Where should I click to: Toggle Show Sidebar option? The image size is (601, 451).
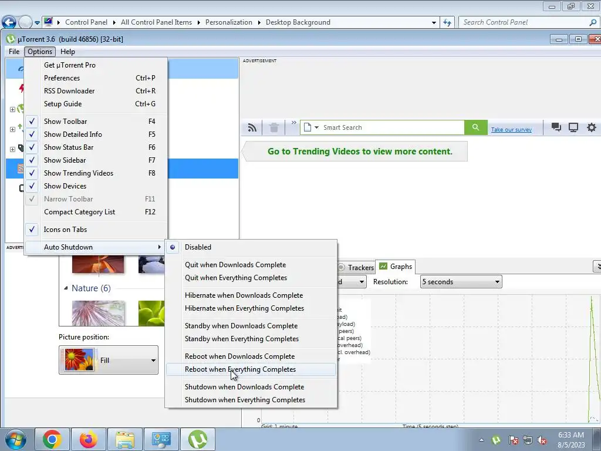(96, 160)
